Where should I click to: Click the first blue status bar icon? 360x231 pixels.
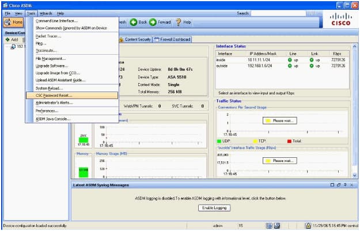pos(269,226)
